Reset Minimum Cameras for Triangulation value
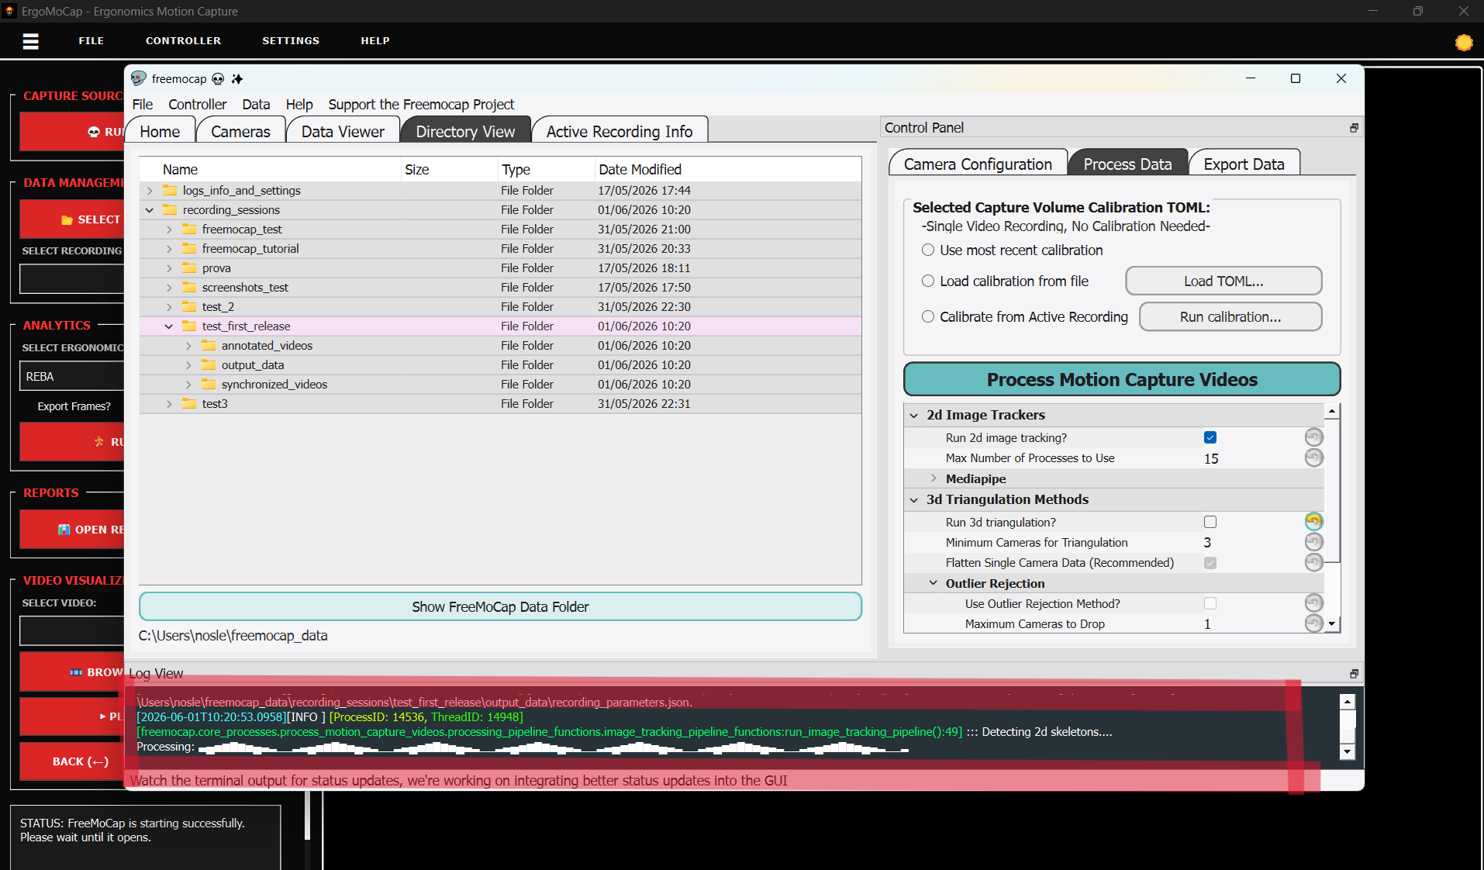This screenshot has width=1484, height=870. tap(1313, 542)
